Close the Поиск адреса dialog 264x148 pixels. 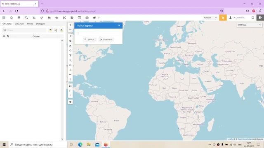point(119,25)
